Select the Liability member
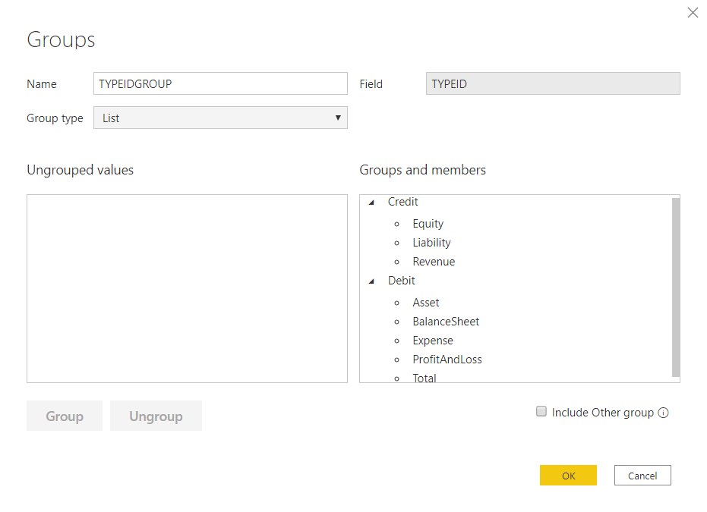The image size is (707, 512). (431, 242)
